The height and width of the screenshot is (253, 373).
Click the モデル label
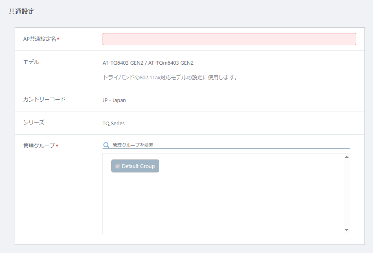(31, 62)
